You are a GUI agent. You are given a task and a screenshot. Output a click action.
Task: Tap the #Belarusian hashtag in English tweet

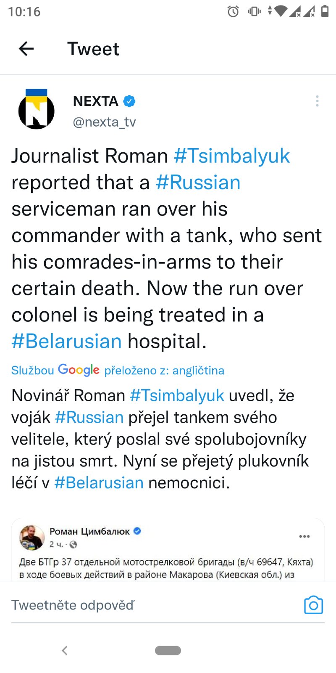[66, 341]
